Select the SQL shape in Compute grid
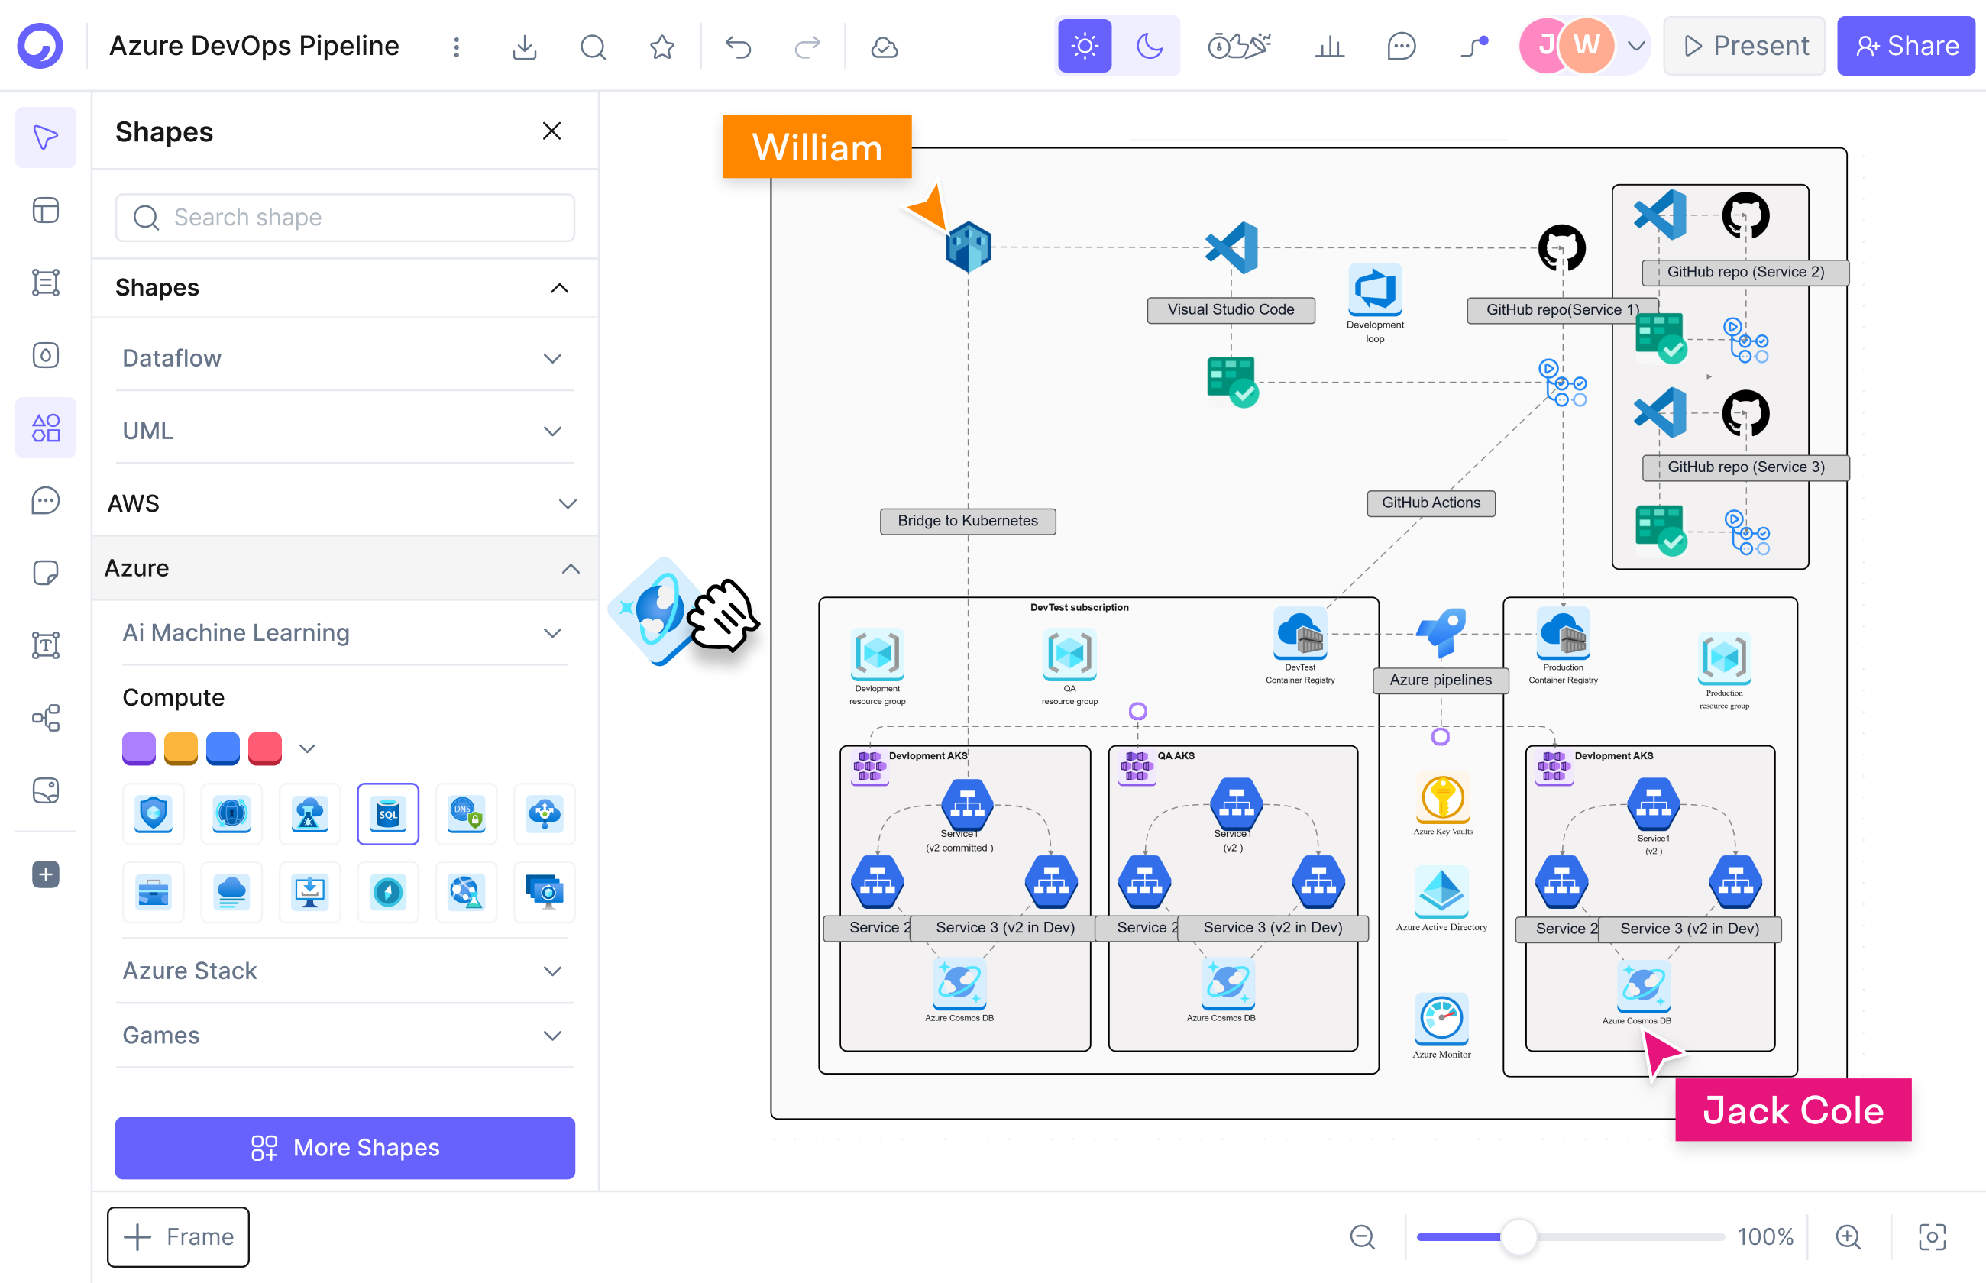Screen dimensions: 1986x1283 click(388, 814)
